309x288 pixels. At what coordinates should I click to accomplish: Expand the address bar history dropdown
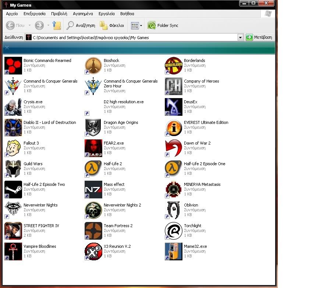pyautogui.click(x=240, y=37)
